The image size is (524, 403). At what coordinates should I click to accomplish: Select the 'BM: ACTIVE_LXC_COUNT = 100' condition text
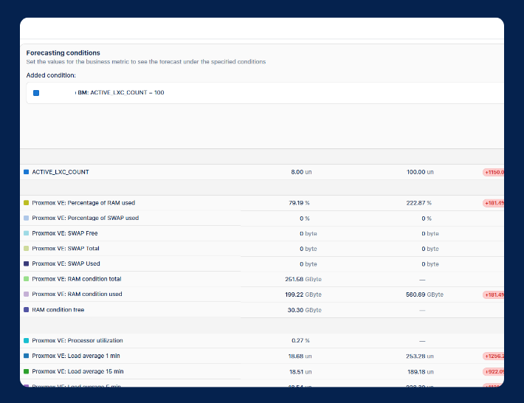pos(120,92)
